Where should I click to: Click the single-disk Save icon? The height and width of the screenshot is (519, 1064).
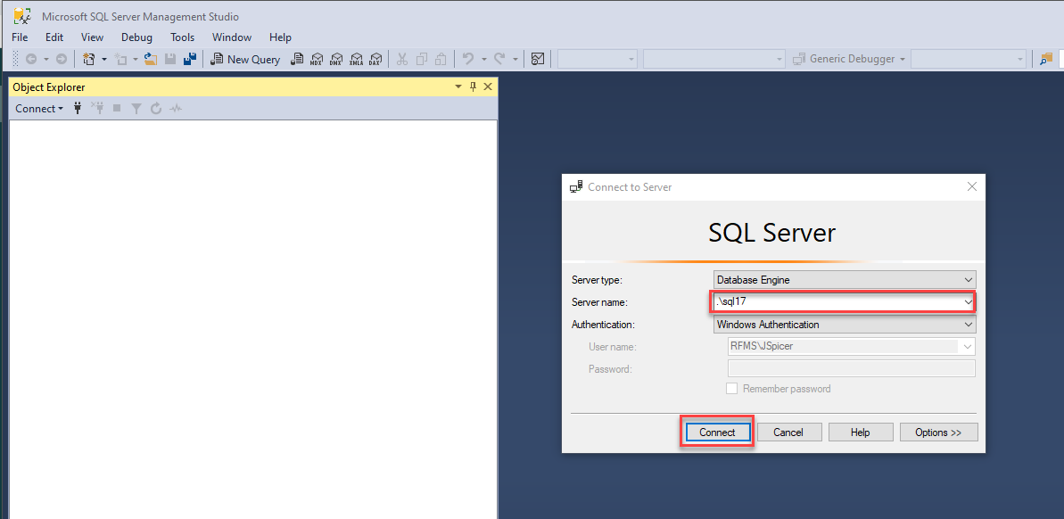point(170,59)
